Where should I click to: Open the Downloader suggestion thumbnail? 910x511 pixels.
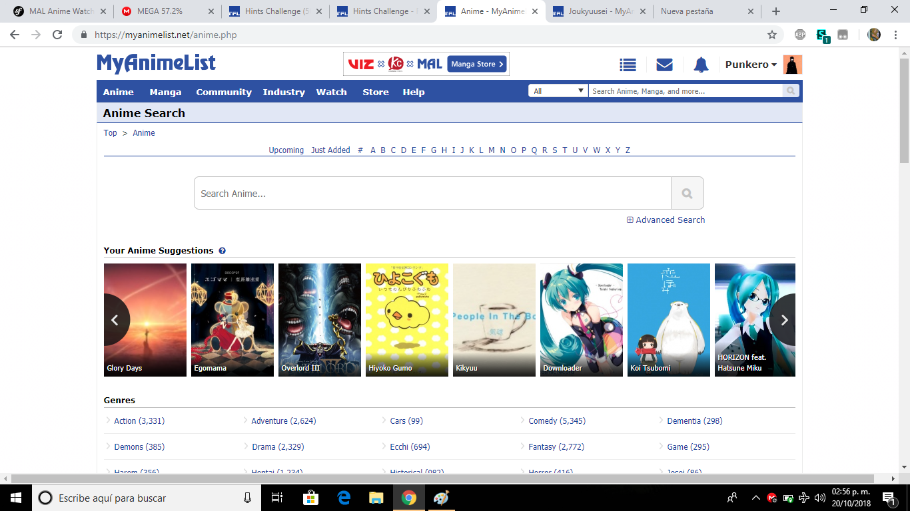tap(582, 320)
